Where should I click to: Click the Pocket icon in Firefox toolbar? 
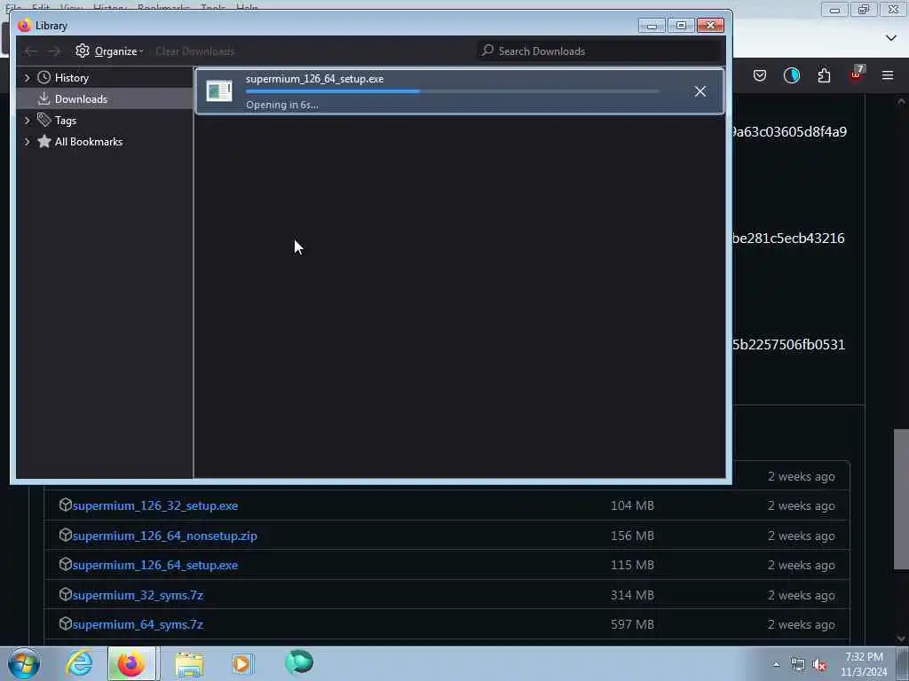coord(760,76)
